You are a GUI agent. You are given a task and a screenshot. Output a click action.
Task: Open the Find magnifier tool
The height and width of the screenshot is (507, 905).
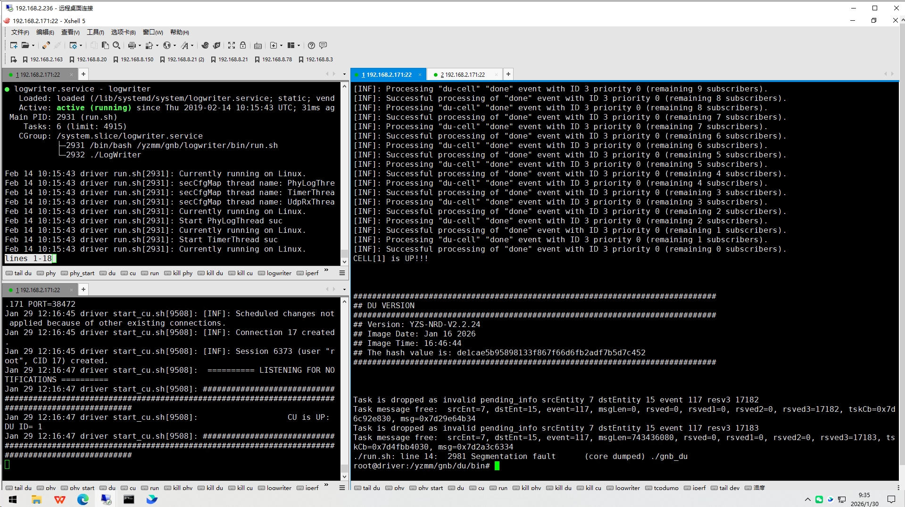pyautogui.click(x=116, y=45)
